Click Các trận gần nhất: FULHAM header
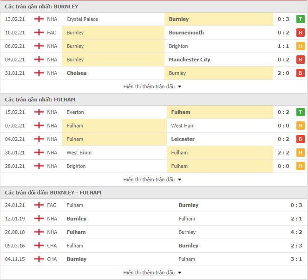308x280 pixels. click(x=40, y=100)
